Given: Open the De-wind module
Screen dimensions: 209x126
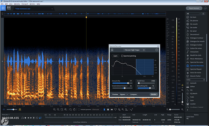Looking at the screenshot, I should 193,31.
